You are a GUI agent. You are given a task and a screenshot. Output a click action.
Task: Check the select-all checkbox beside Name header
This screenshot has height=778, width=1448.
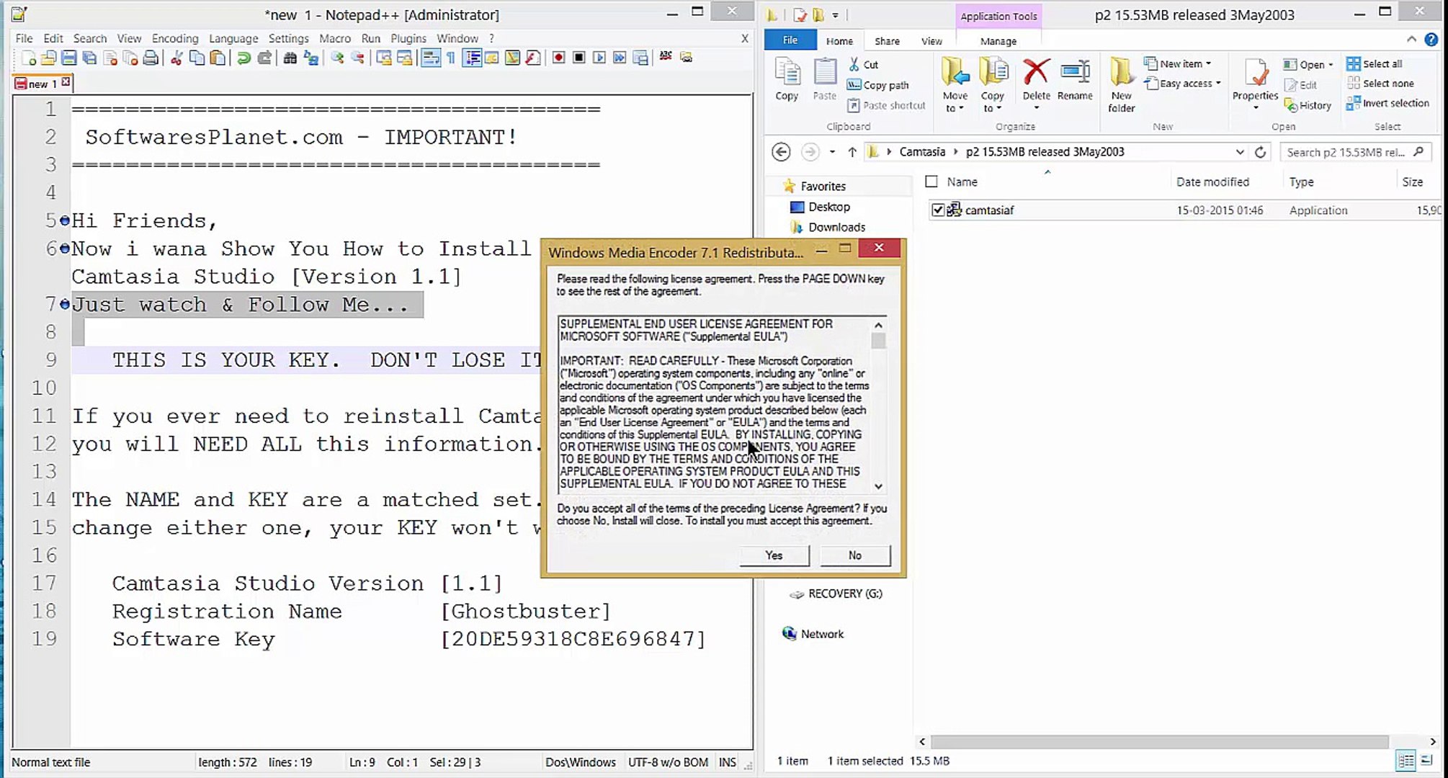pyautogui.click(x=931, y=182)
